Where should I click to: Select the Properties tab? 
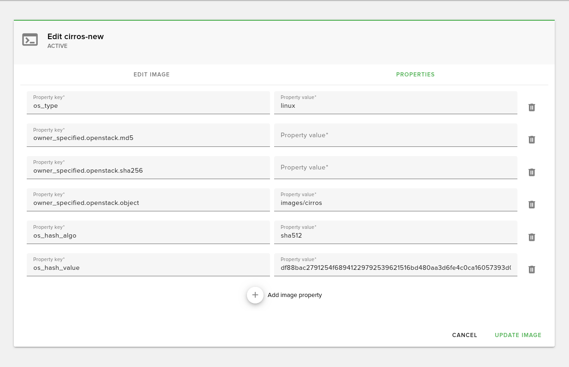click(x=415, y=75)
